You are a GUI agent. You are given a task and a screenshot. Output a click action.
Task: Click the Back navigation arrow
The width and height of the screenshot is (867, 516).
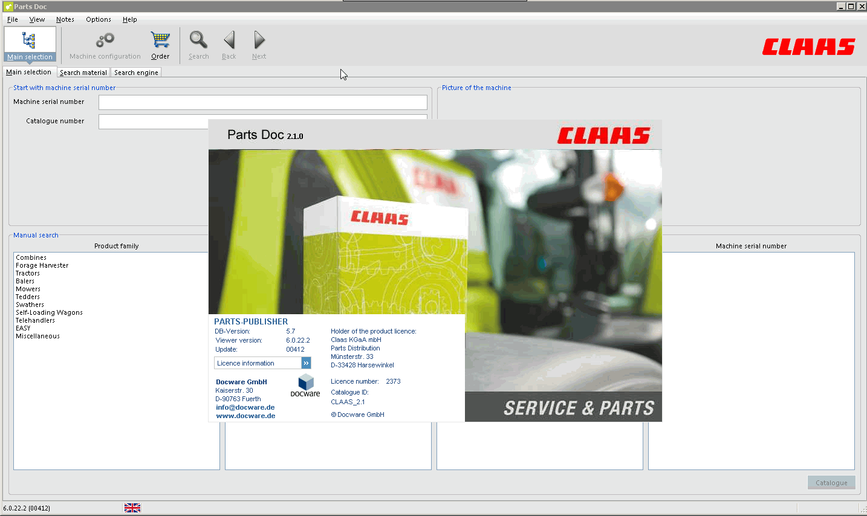click(x=229, y=44)
